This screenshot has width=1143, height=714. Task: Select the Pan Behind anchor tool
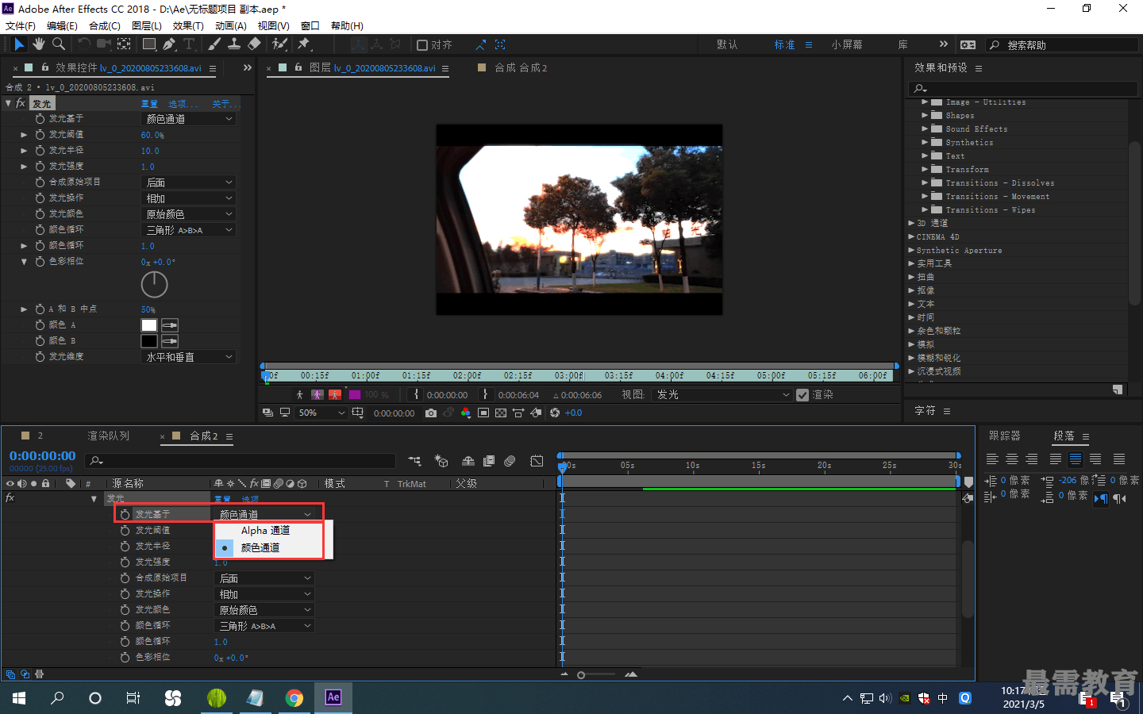(x=125, y=44)
